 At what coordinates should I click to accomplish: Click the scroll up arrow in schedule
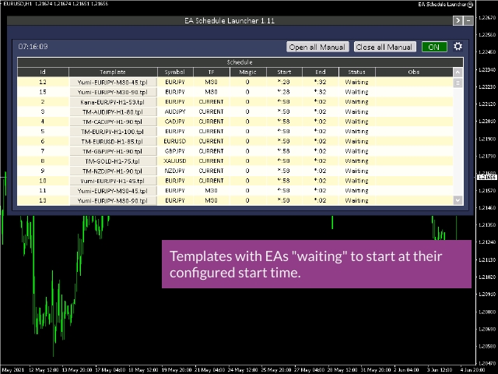[x=458, y=72]
